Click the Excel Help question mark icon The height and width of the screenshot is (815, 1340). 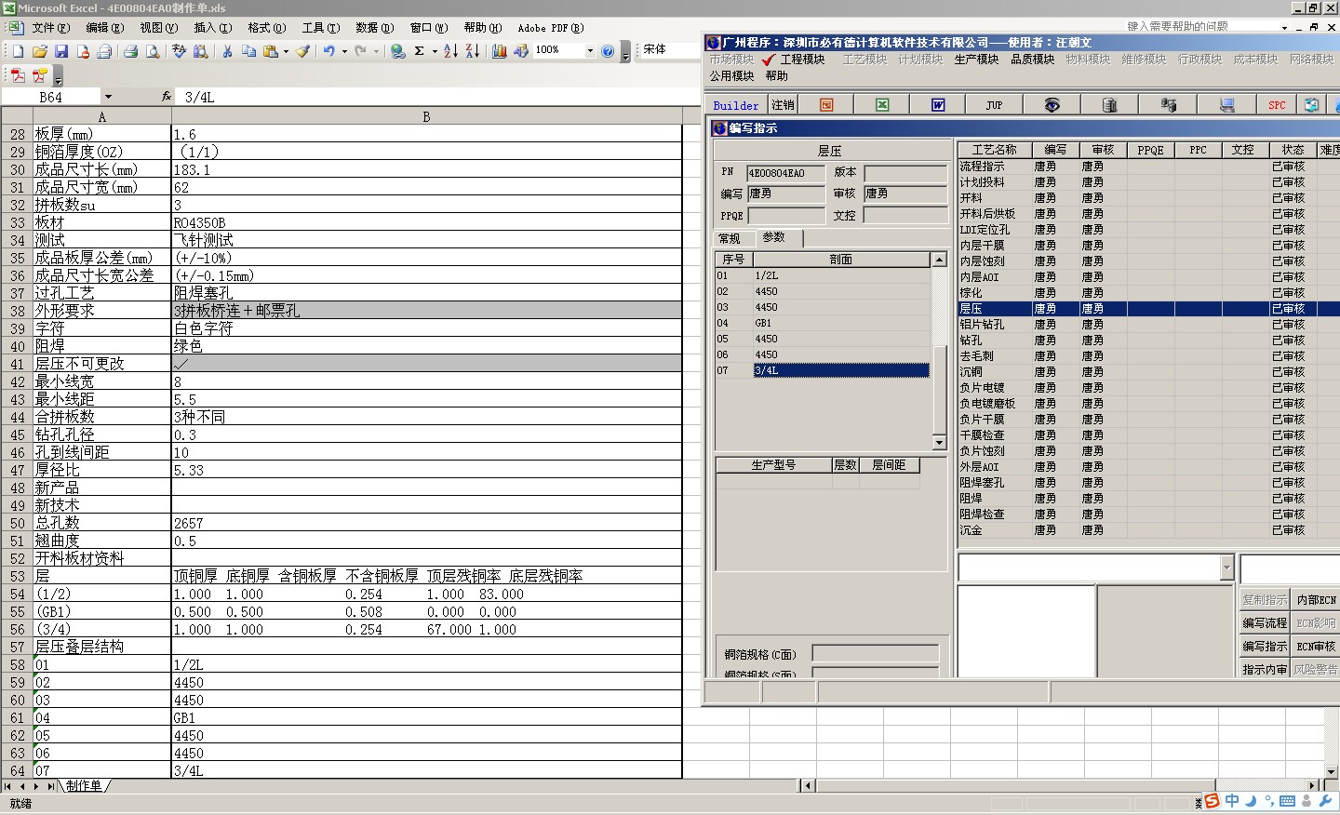pos(608,51)
